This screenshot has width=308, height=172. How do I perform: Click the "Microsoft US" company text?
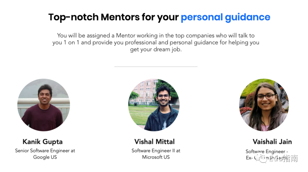point(156,157)
